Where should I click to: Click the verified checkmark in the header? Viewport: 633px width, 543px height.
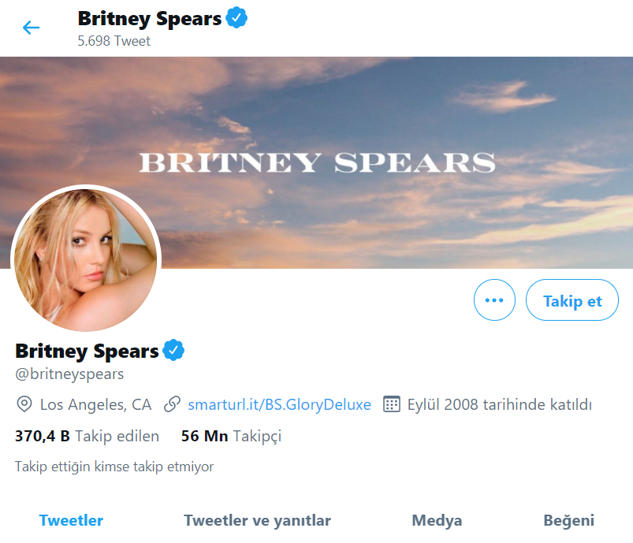point(235,17)
